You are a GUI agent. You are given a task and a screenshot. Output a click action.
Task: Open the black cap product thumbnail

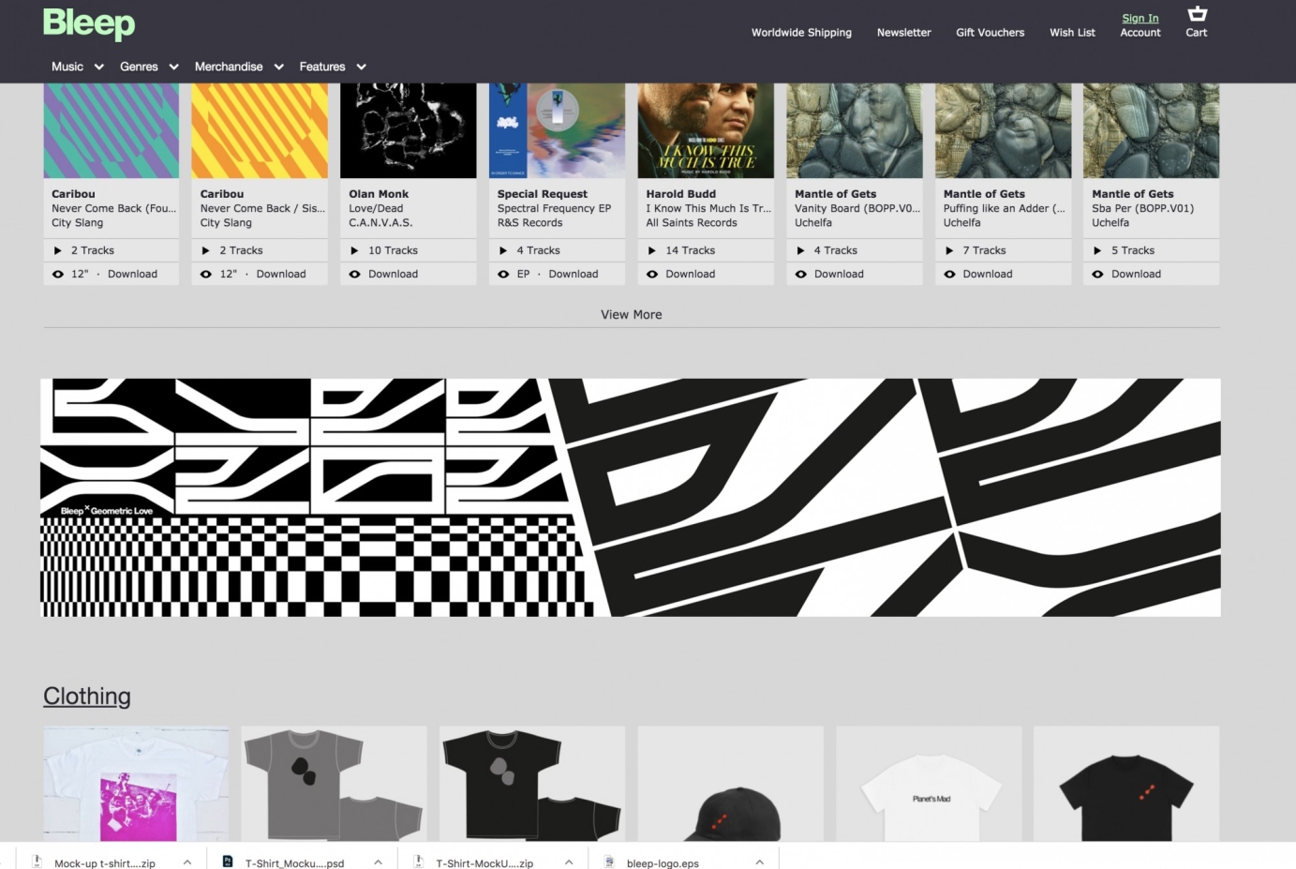(730, 784)
